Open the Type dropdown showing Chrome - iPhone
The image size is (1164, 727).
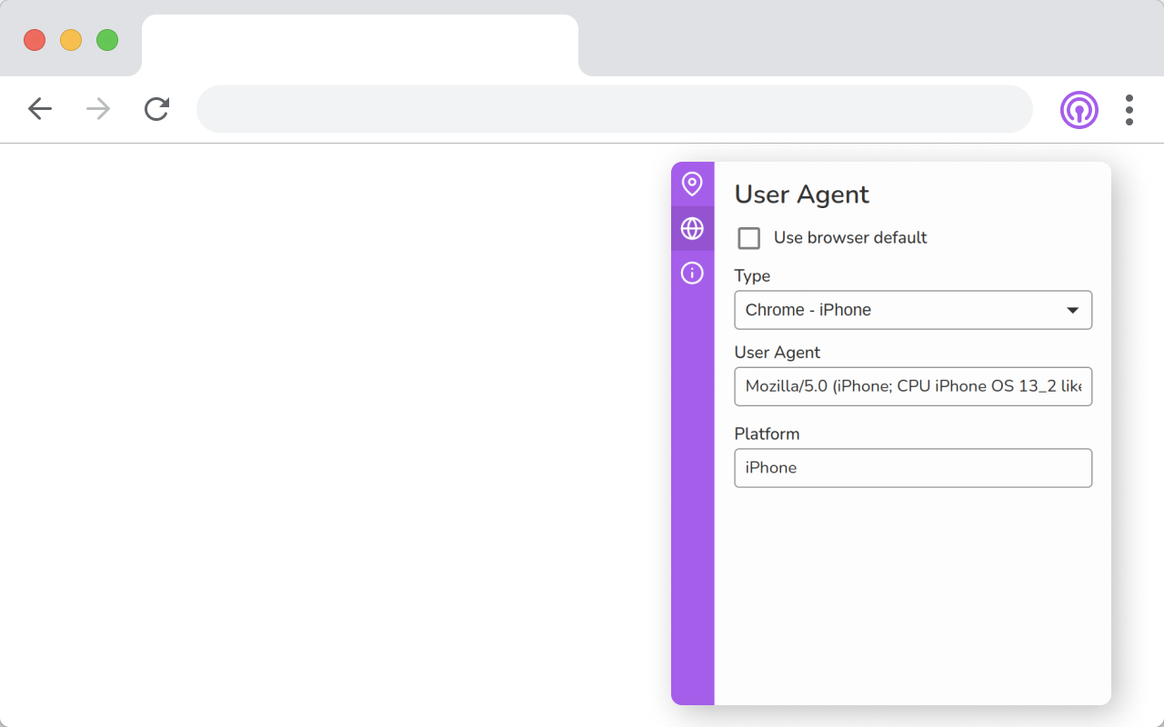point(900,310)
